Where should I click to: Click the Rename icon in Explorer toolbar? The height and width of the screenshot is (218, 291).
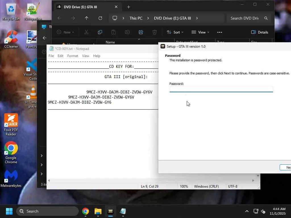pyautogui.click(x=127, y=32)
